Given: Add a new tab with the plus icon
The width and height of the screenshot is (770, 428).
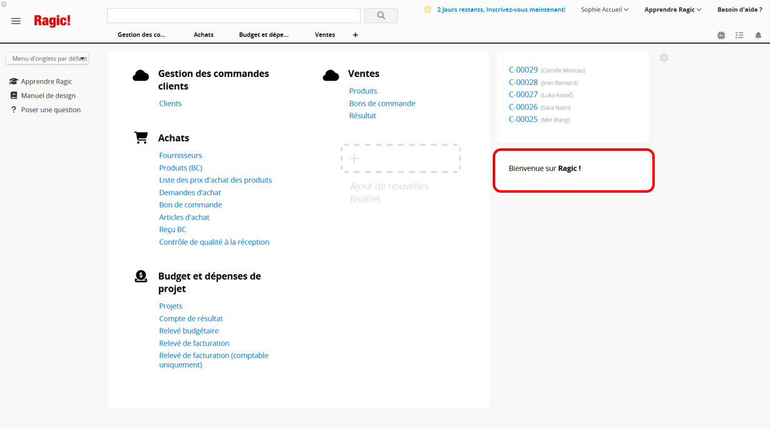Looking at the screenshot, I should coord(356,35).
